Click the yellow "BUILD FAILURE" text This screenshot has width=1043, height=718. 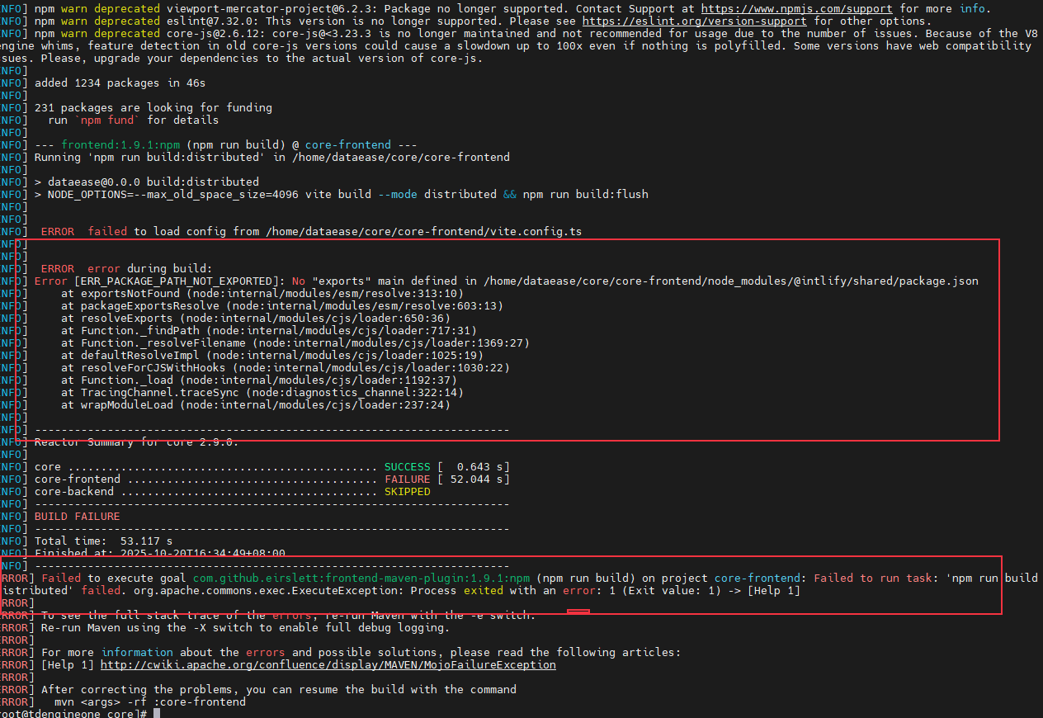[x=77, y=516]
